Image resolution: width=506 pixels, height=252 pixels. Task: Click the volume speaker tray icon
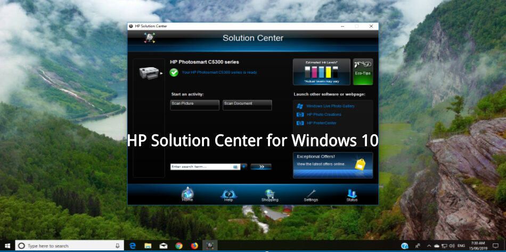[452, 246]
